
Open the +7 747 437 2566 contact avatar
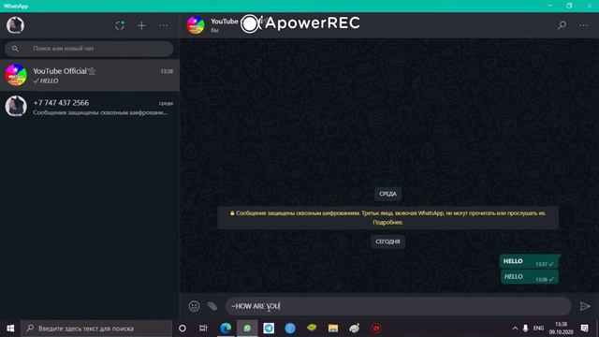pos(16,106)
